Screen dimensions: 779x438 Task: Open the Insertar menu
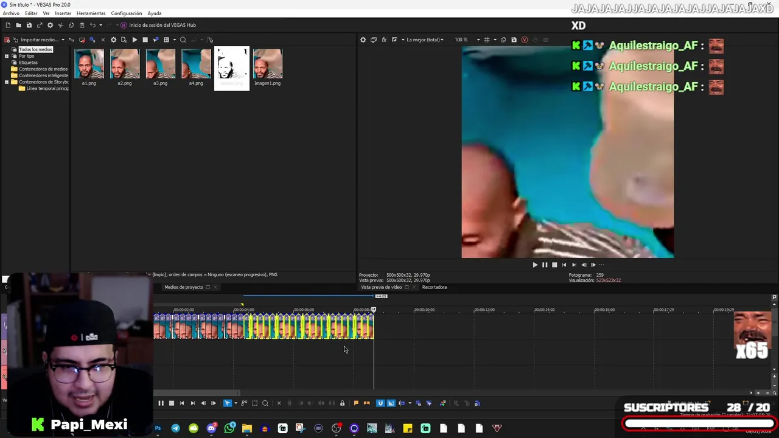click(63, 13)
